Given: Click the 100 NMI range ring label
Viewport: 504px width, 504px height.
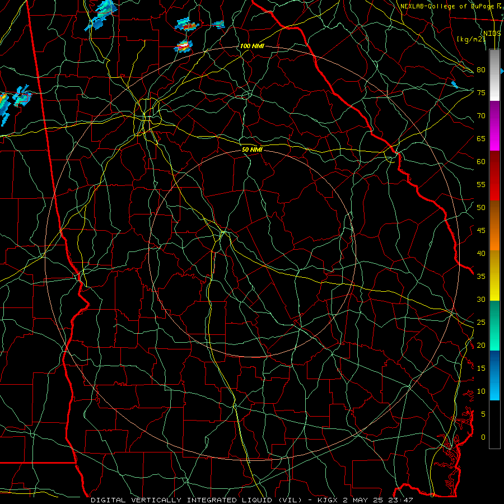Looking at the screenshot, I should point(252,46).
